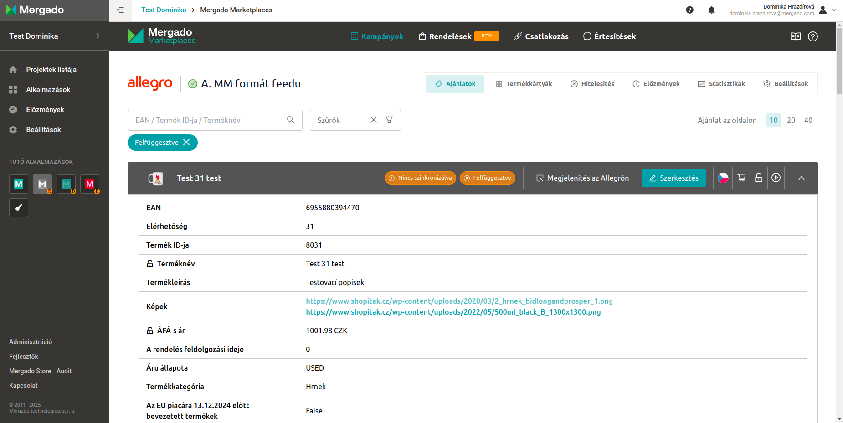The width and height of the screenshot is (843, 423).
Task: Open notifications bell icon
Action: tap(711, 10)
